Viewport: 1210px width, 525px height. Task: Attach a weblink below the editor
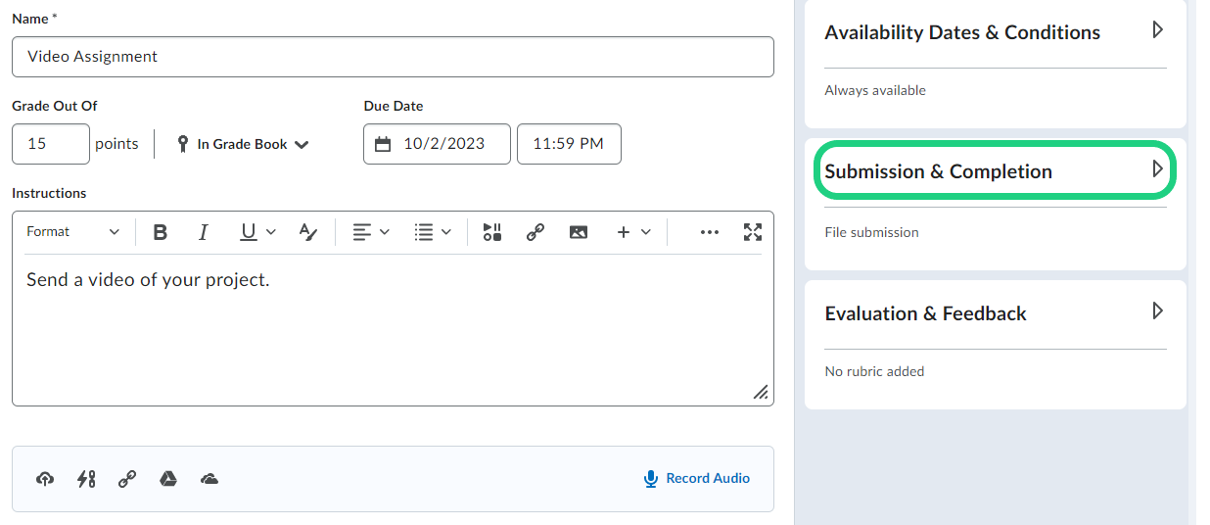[127, 479]
